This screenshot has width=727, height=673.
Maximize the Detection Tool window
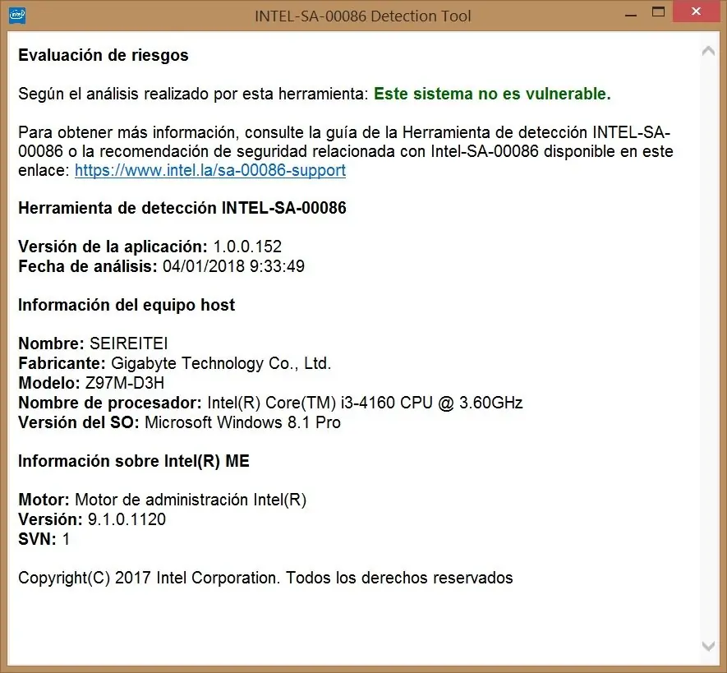(x=658, y=12)
